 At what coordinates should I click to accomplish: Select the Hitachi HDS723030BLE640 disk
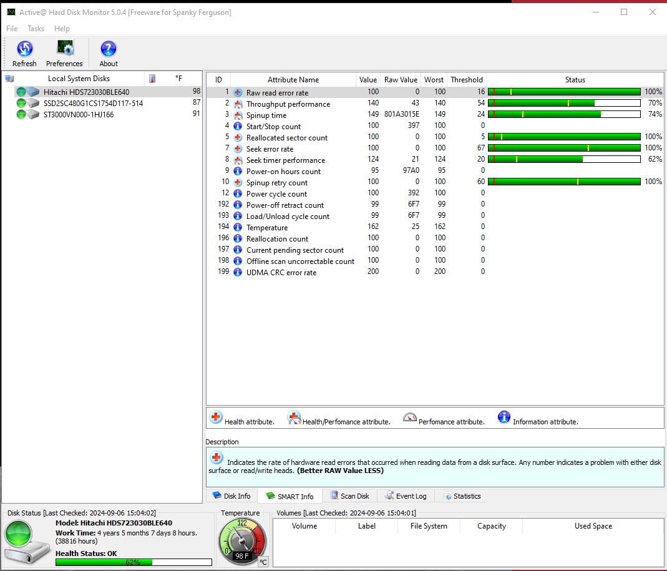(86, 92)
